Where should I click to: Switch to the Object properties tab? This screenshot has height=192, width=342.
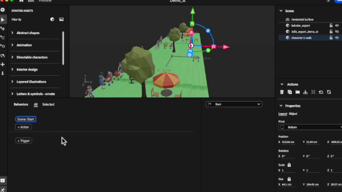293,114
